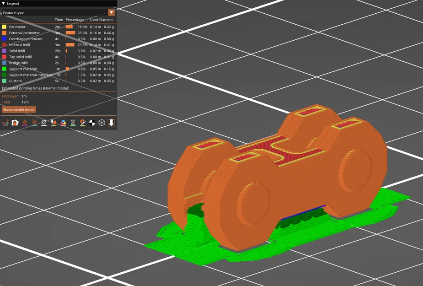
Task: Select the Support material legend row
Action: tap(58, 69)
